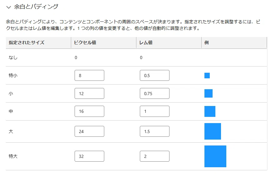Image resolution: width=270 pixels, height=175 pixels.
Task: Click the 特大 rem value field showing 2
Action: click(x=155, y=156)
